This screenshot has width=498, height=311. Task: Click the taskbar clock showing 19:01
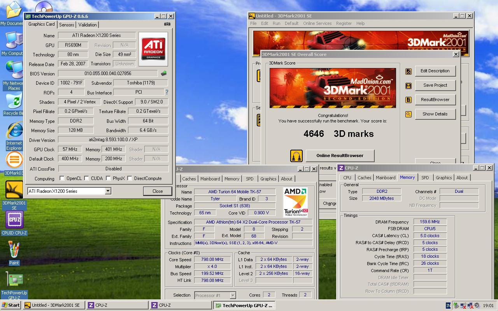[488, 306]
